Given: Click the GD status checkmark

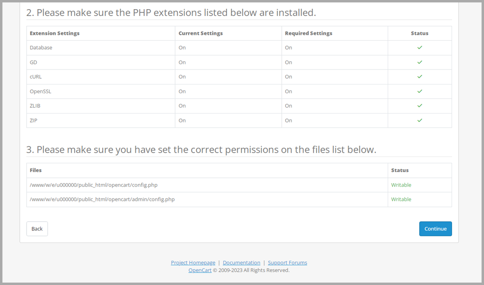Looking at the screenshot, I should (420, 62).
